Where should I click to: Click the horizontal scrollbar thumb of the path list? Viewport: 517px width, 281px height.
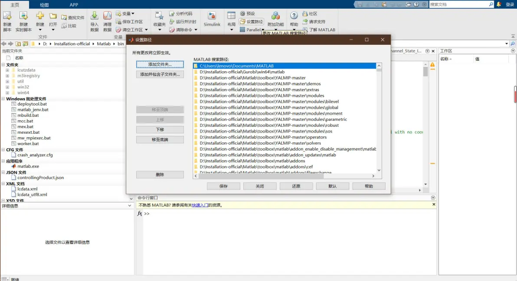[x=261, y=176]
